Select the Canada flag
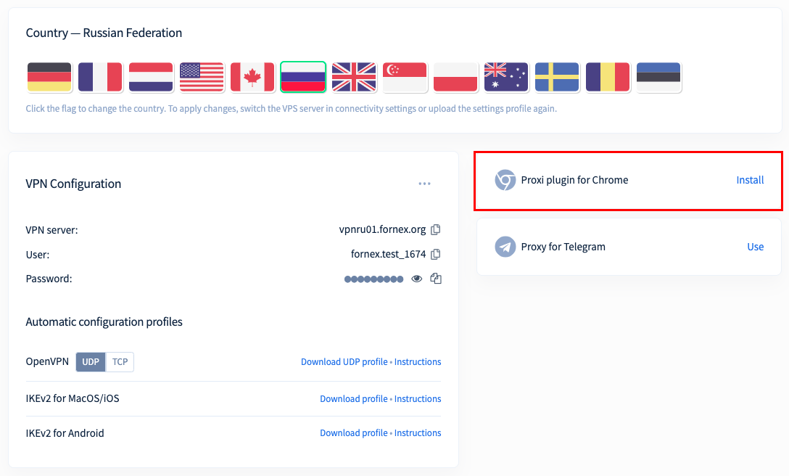789x476 pixels. [252, 77]
